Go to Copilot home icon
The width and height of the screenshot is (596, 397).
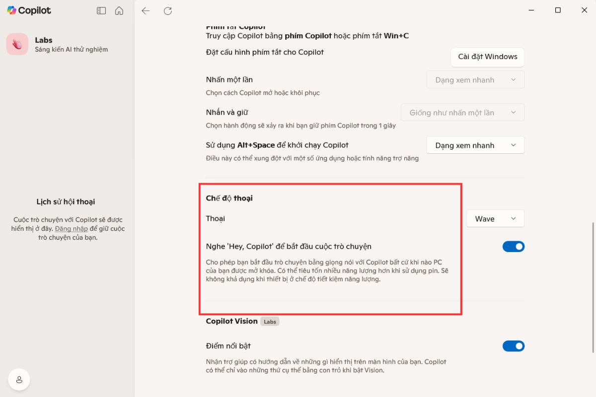coord(119,10)
